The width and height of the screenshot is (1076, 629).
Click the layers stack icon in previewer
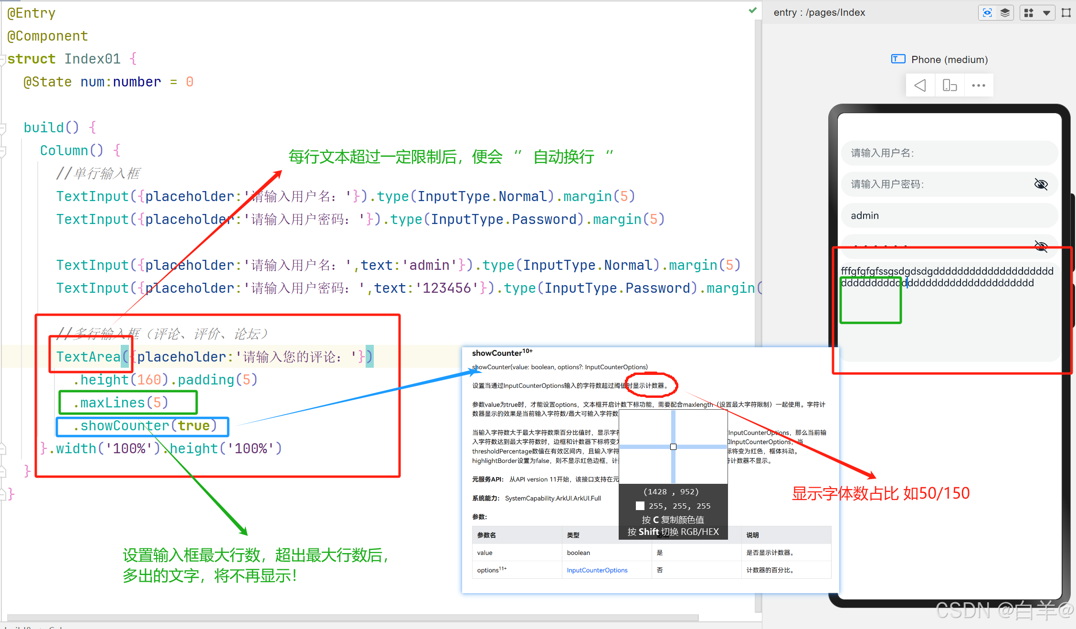1005,13
